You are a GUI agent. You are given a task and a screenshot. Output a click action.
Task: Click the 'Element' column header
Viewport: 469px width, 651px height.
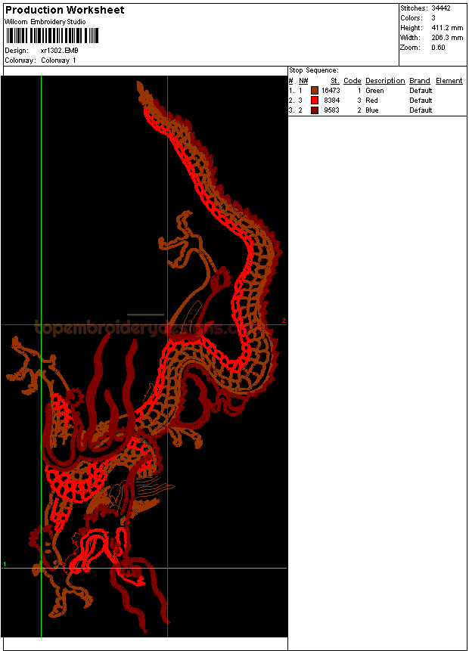pyautogui.click(x=449, y=81)
